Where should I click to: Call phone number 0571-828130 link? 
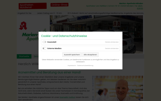[x=140, y=7]
